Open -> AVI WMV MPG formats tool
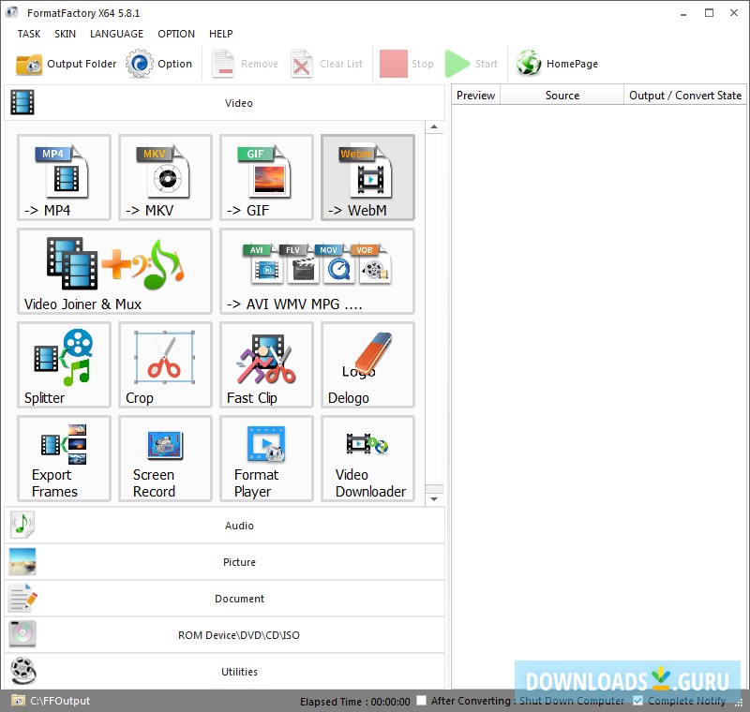This screenshot has width=750, height=712. point(317,271)
